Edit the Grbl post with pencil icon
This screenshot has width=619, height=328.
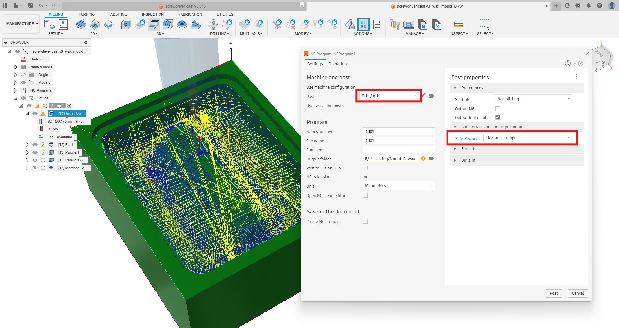(424, 96)
